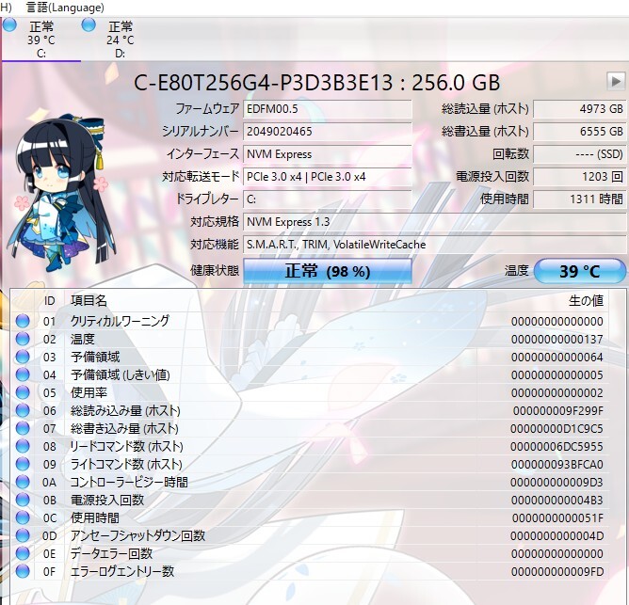This screenshot has height=605, width=629.
Task: Select the 総書き込み量 (ホスト) row name
Action: (124, 429)
